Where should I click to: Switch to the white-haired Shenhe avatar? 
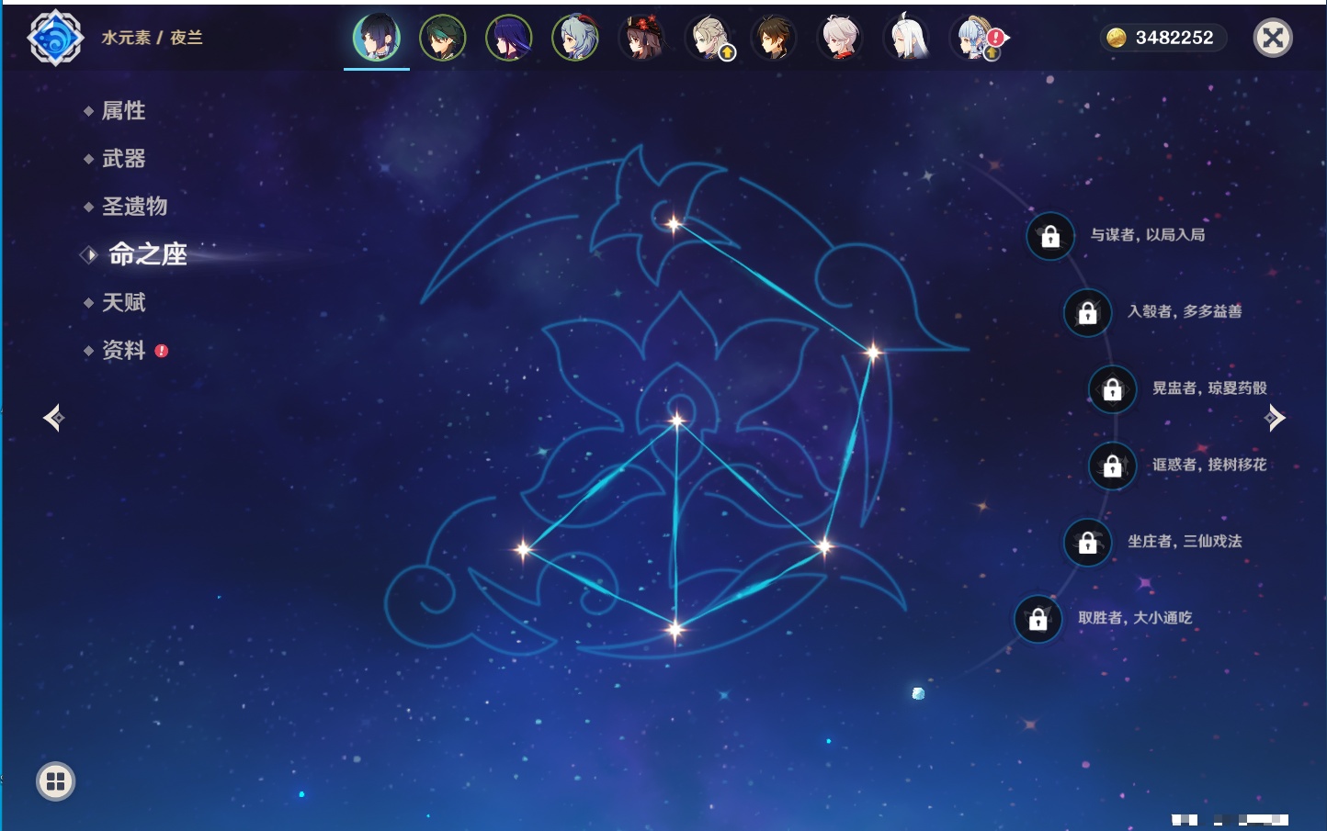tap(906, 38)
